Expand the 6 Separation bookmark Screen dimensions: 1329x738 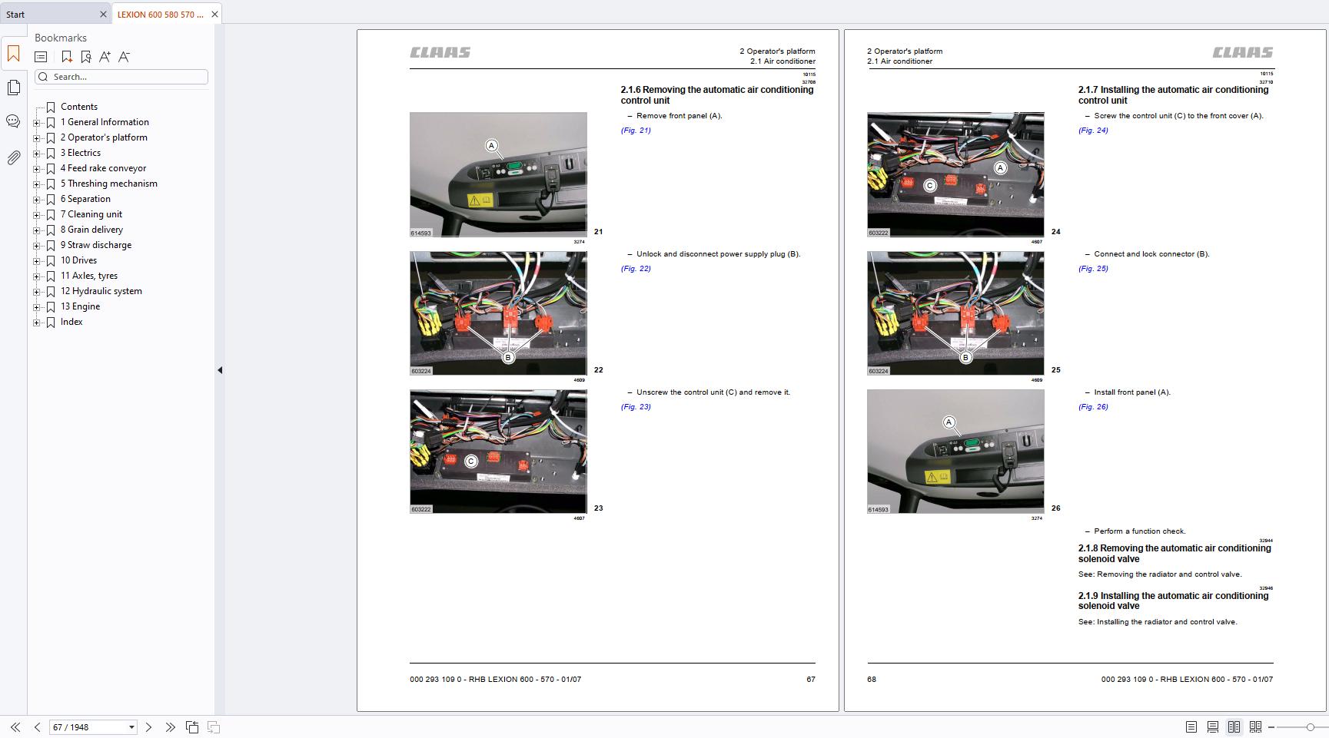click(x=36, y=199)
